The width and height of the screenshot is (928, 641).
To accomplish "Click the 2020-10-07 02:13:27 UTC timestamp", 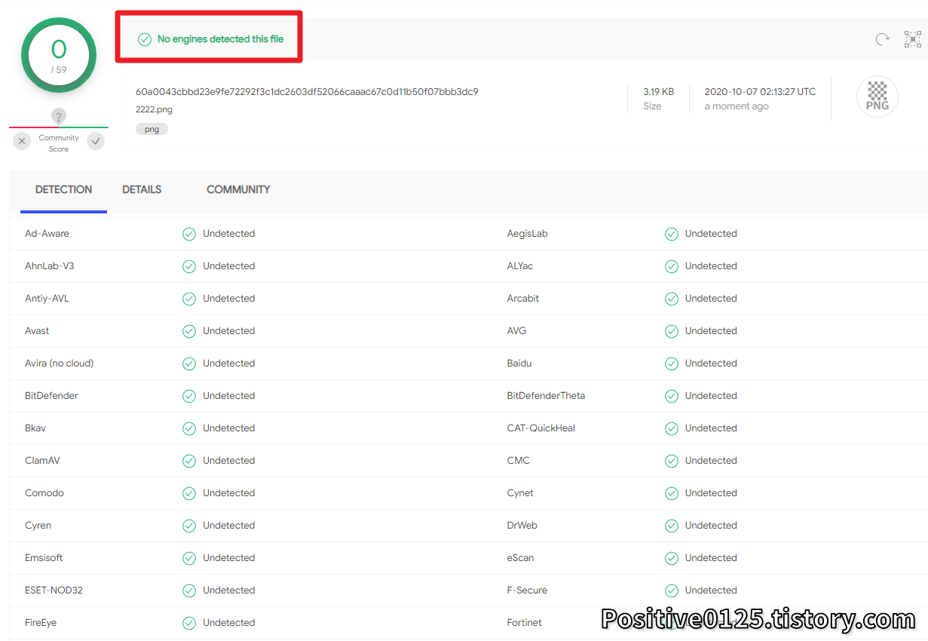I will 760,92.
